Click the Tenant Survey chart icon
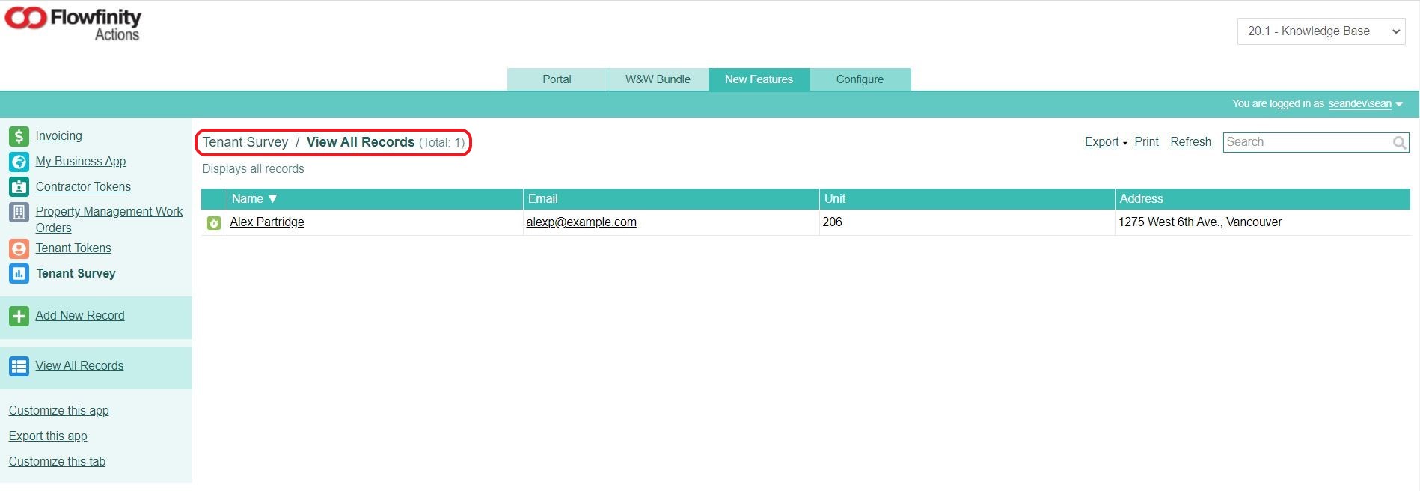Image resolution: width=1420 pixels, height=491 pixels. coord(19,274)
